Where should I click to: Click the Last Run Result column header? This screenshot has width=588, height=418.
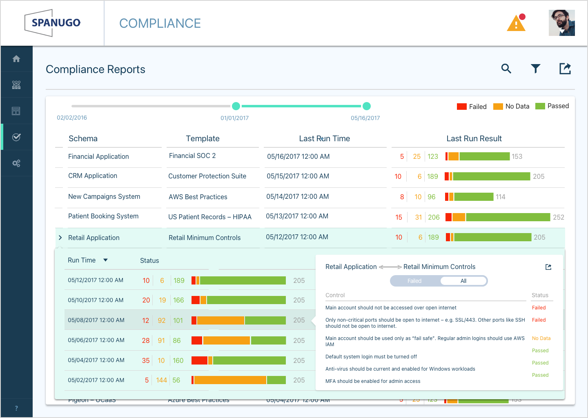pos(474,138)
